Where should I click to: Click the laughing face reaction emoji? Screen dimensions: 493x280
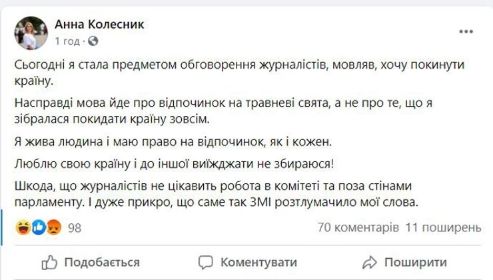tap(23, 228)
